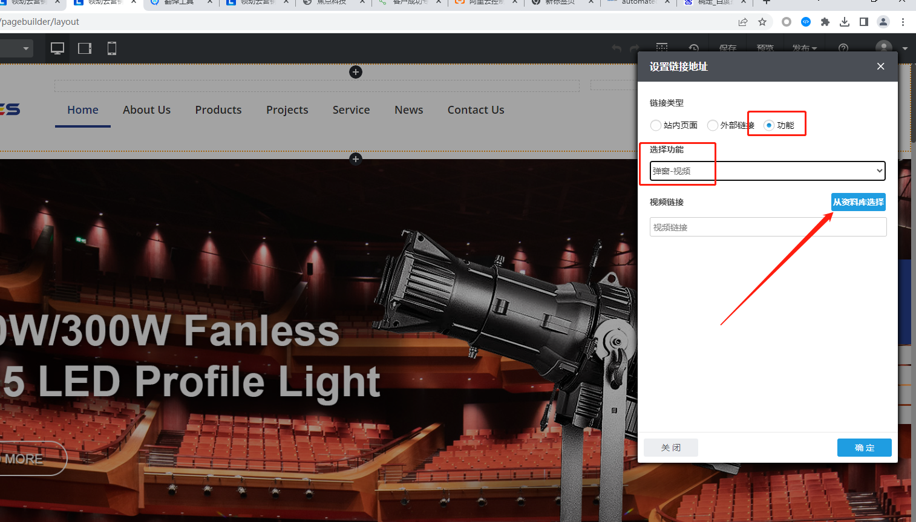Expand the page selector dropdown in the top-left toolbar
Image resolution: width=916 pixels, height=522 pixels.
25,48
